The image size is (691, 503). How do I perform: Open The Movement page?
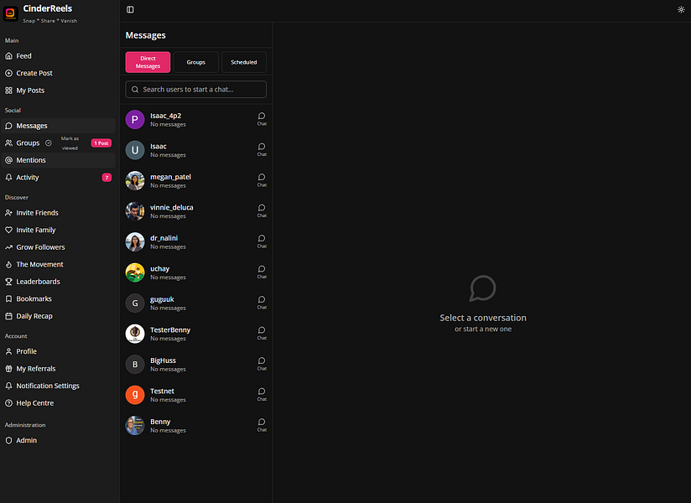point(58,264)
